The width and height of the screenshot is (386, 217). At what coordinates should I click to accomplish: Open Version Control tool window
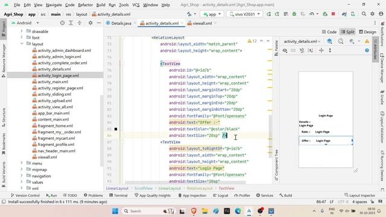25,195
